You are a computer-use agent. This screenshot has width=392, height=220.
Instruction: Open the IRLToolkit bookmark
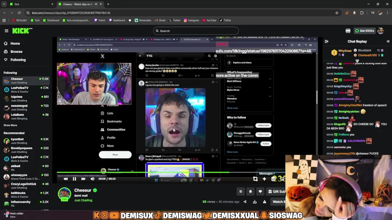(19, 20)
